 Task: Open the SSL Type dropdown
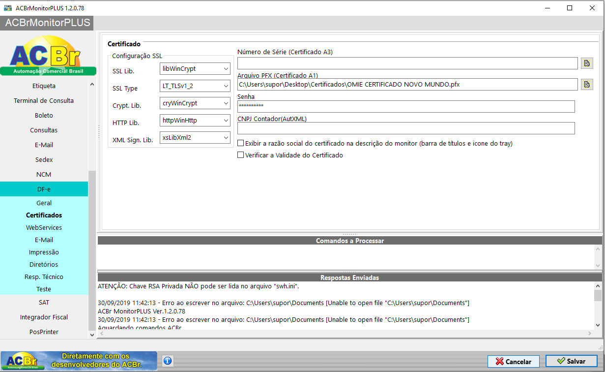click(195, 86)
